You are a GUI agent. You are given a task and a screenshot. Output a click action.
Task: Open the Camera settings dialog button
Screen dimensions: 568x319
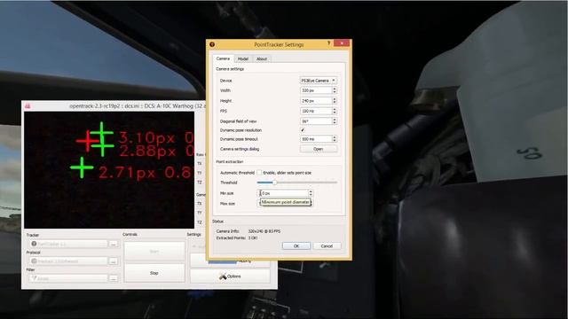click(318, 149)
